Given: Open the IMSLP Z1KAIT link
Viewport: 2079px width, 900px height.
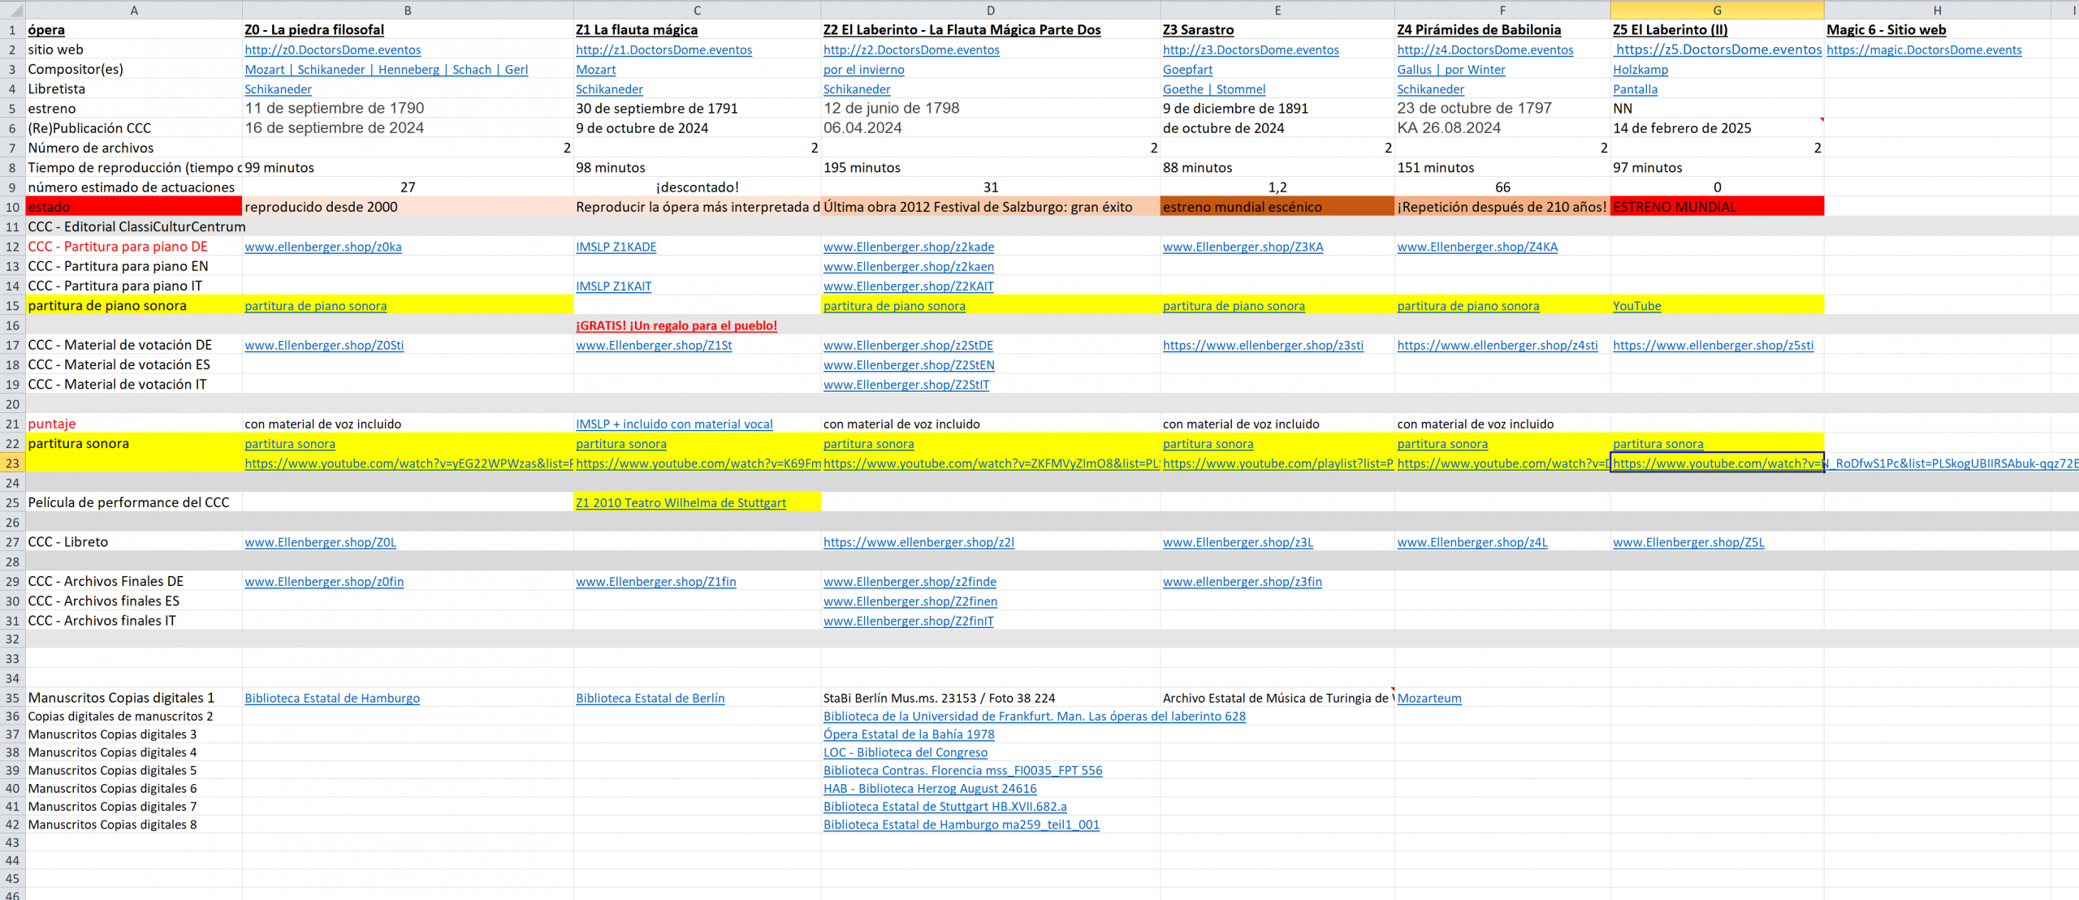Looking at the screenshot, I should tap(613, 286).
